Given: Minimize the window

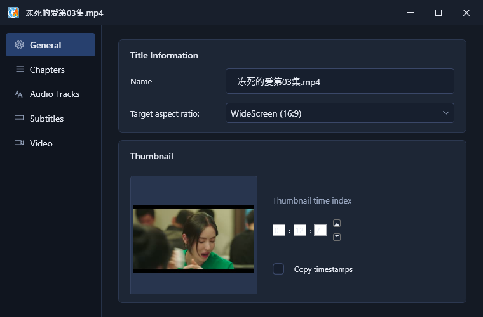Looking at the screenshot, I should tap(411, 13).
